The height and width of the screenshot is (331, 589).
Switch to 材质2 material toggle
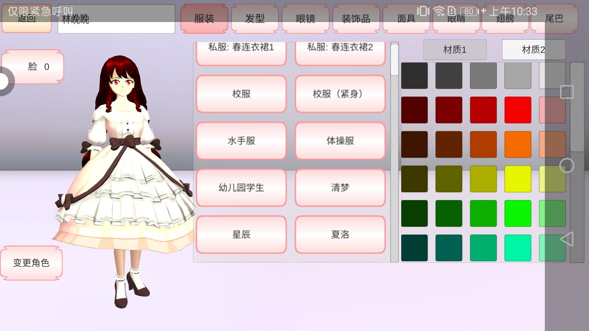click(533, 50)
